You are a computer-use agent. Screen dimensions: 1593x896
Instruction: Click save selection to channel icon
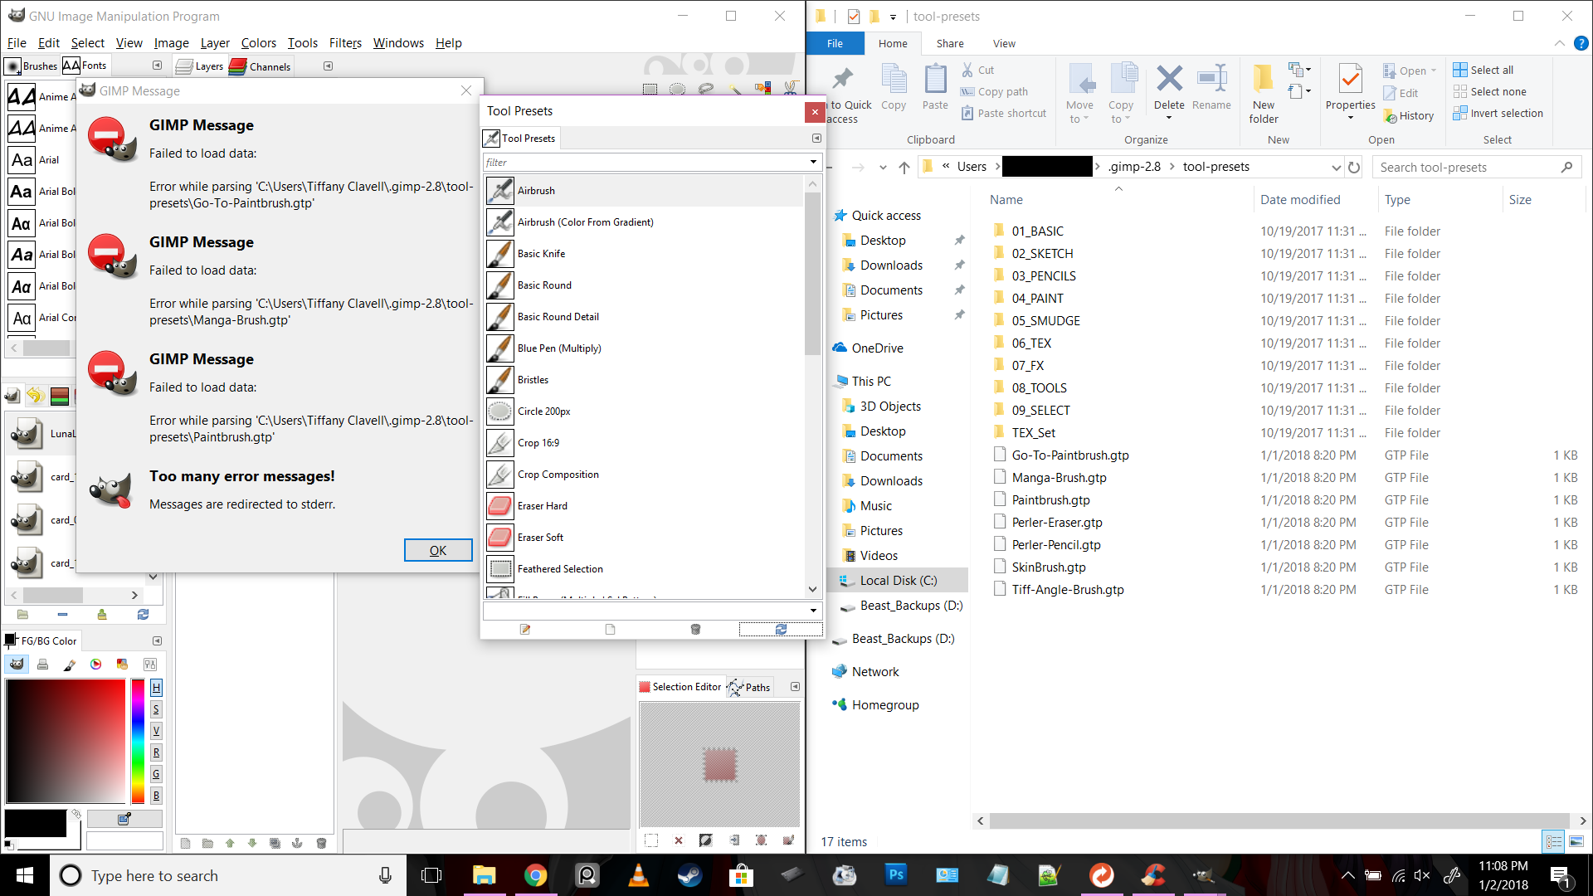click(734, 840)
